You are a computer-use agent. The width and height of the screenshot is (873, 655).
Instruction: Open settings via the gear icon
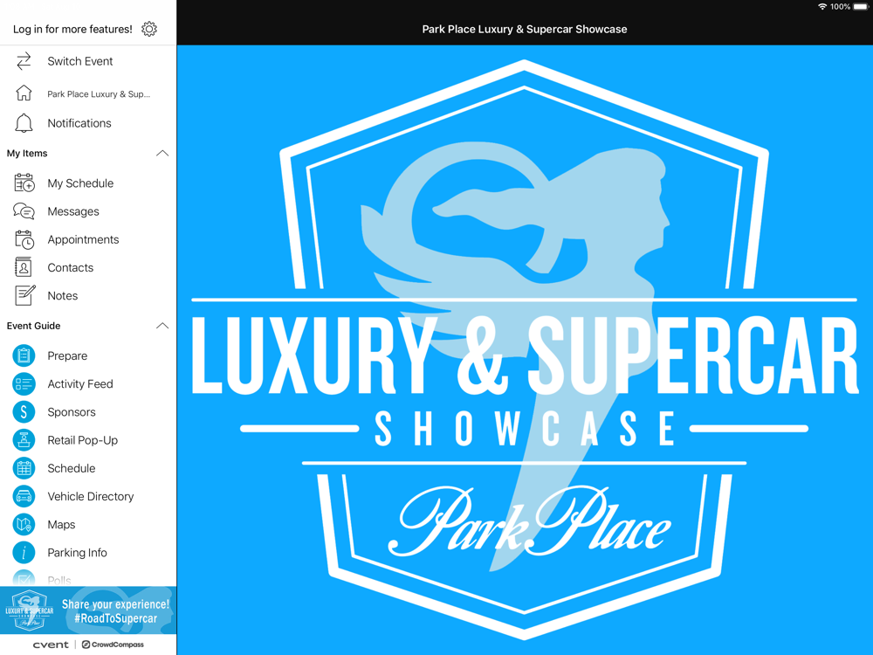click(149, 29)
